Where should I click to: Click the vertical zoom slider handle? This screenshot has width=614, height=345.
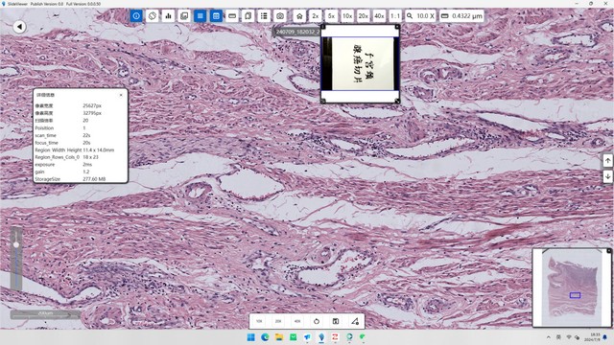16,245
